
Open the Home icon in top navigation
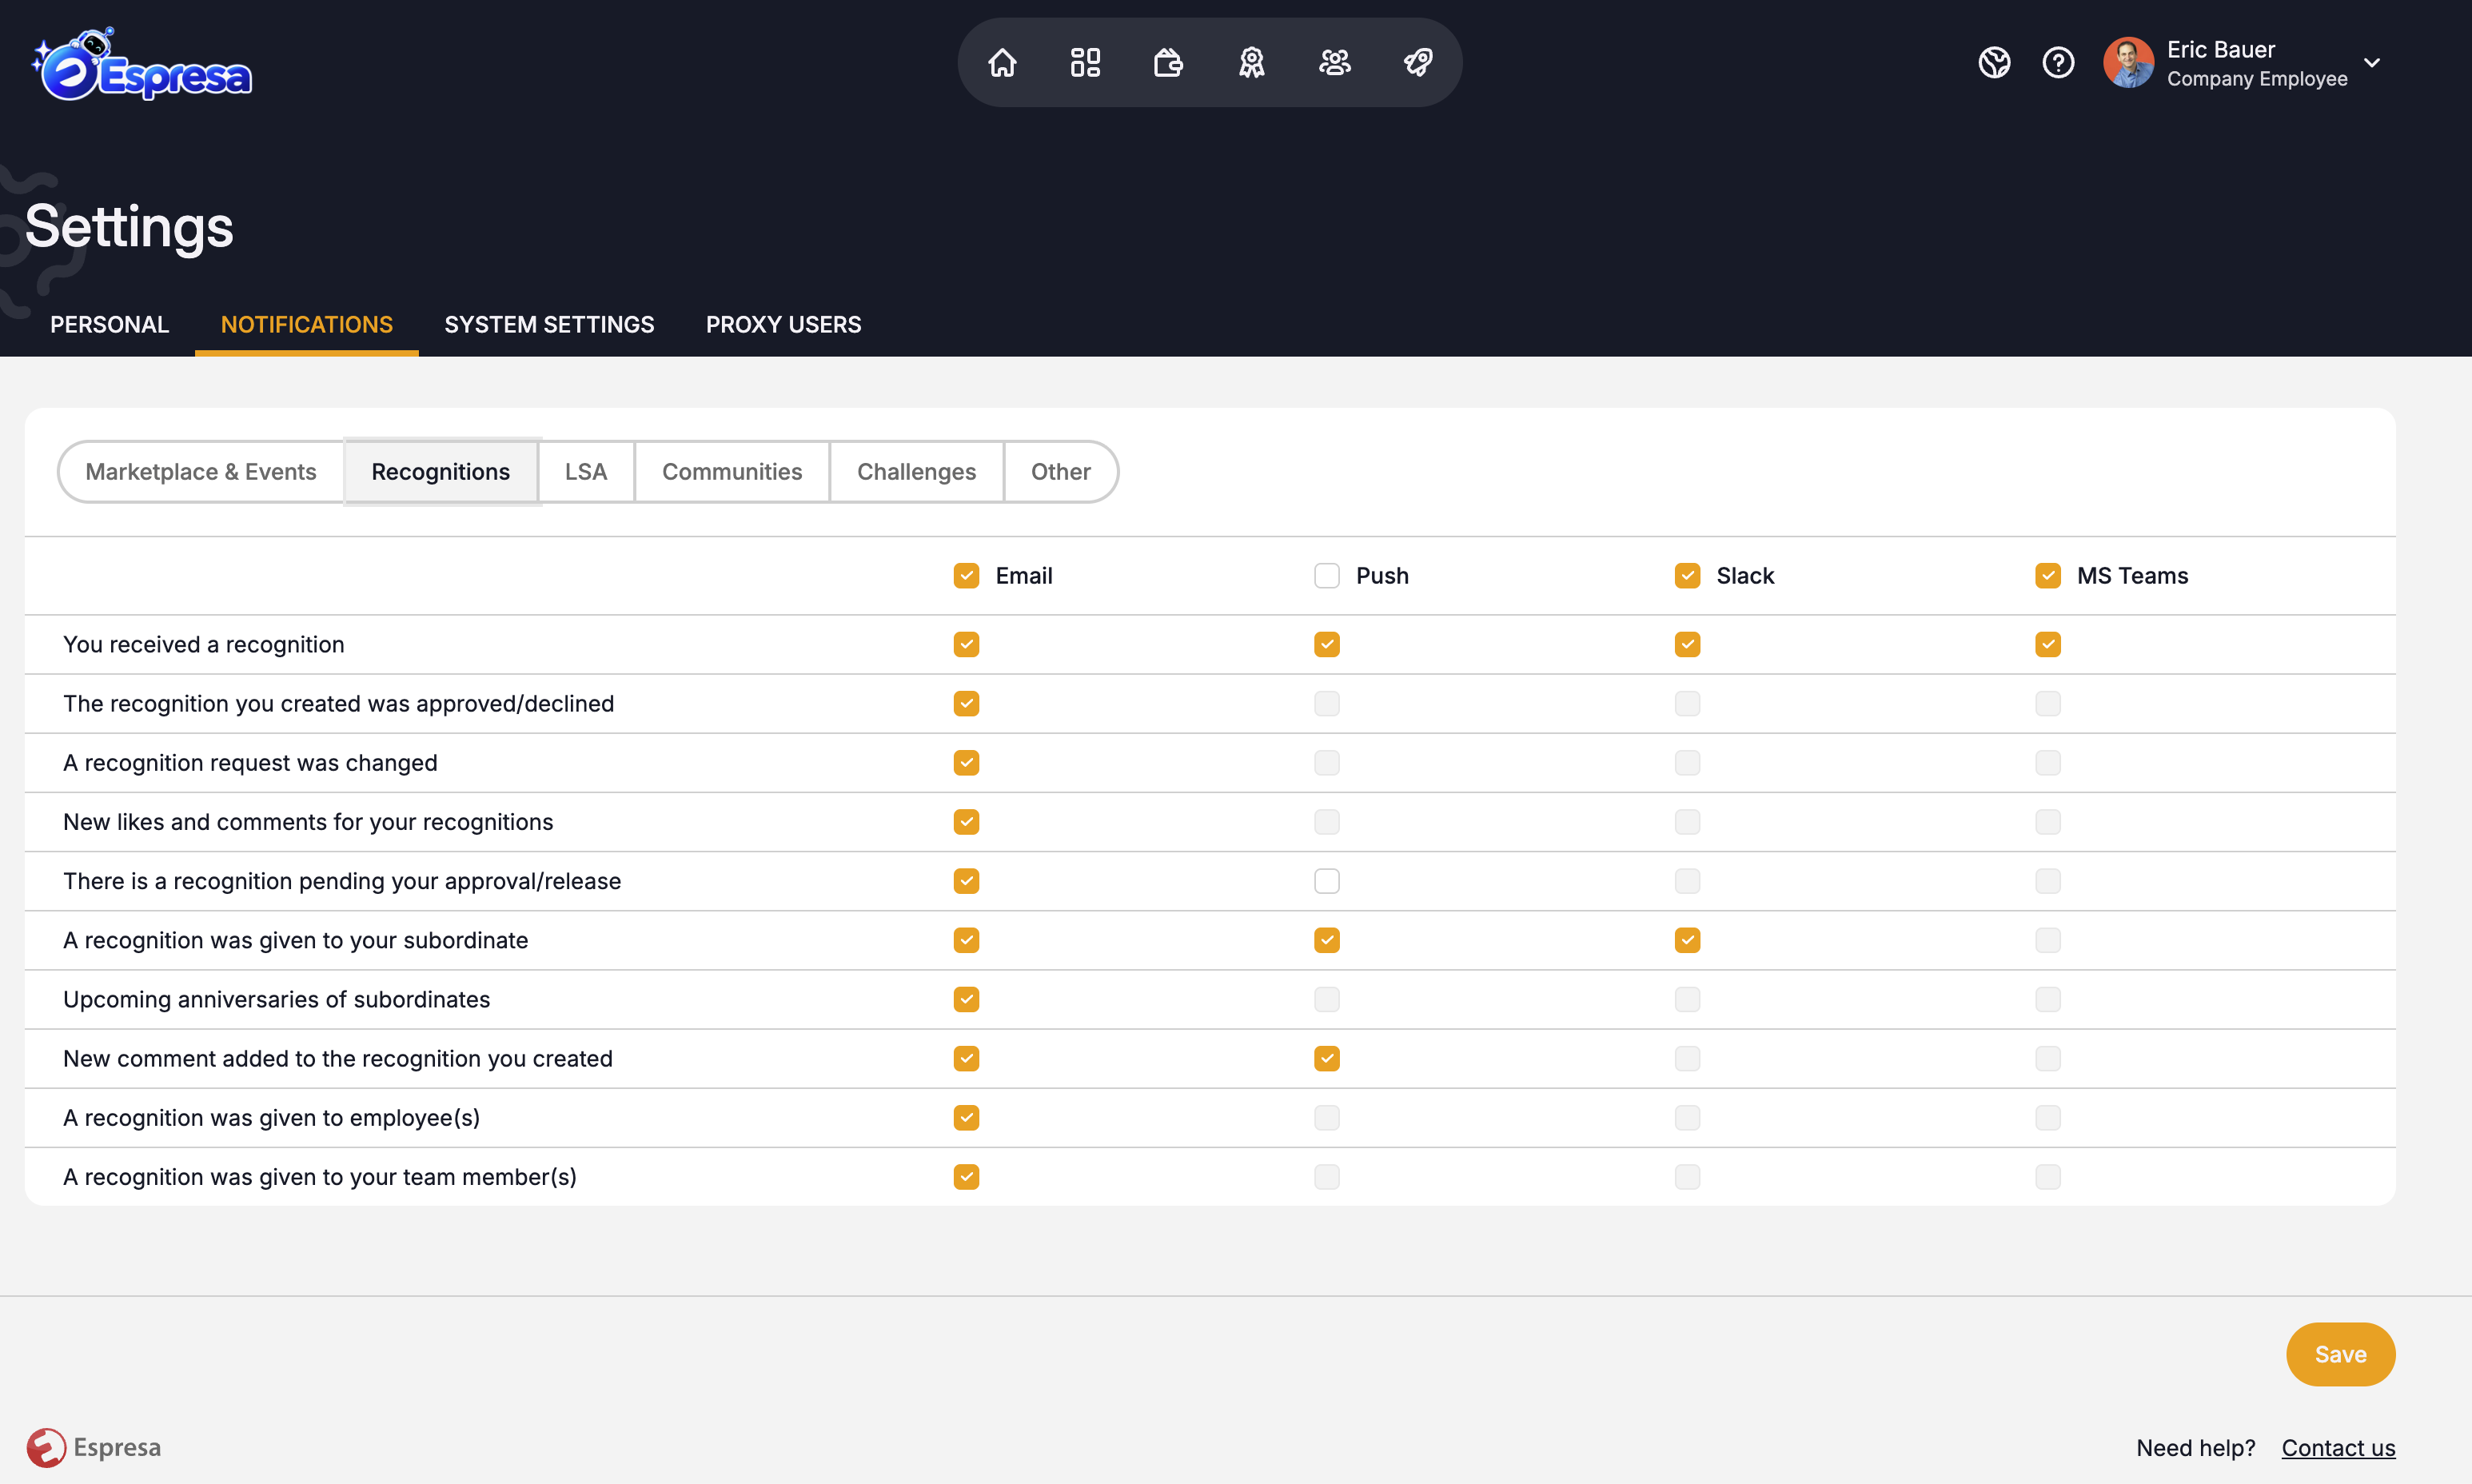tap(1002, 62)
